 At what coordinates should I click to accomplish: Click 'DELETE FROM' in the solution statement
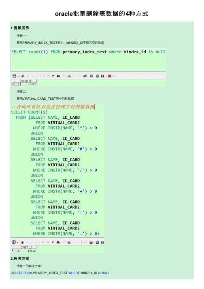pos(21,273)
